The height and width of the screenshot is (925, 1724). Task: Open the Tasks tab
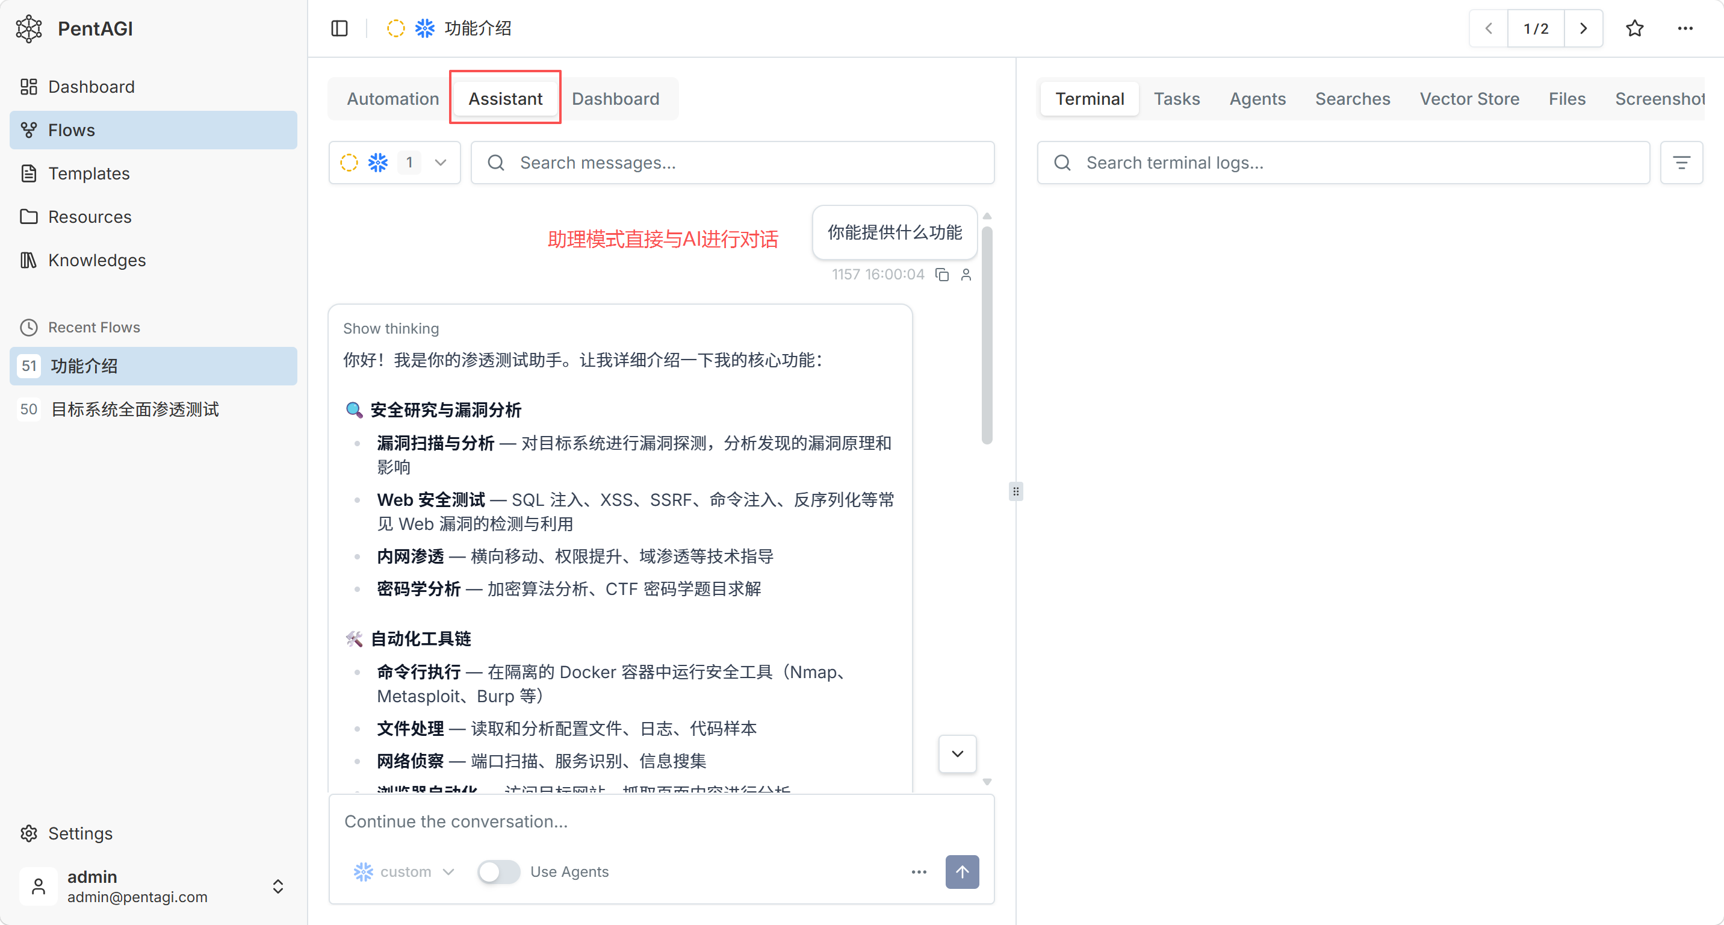point(1177,99)
